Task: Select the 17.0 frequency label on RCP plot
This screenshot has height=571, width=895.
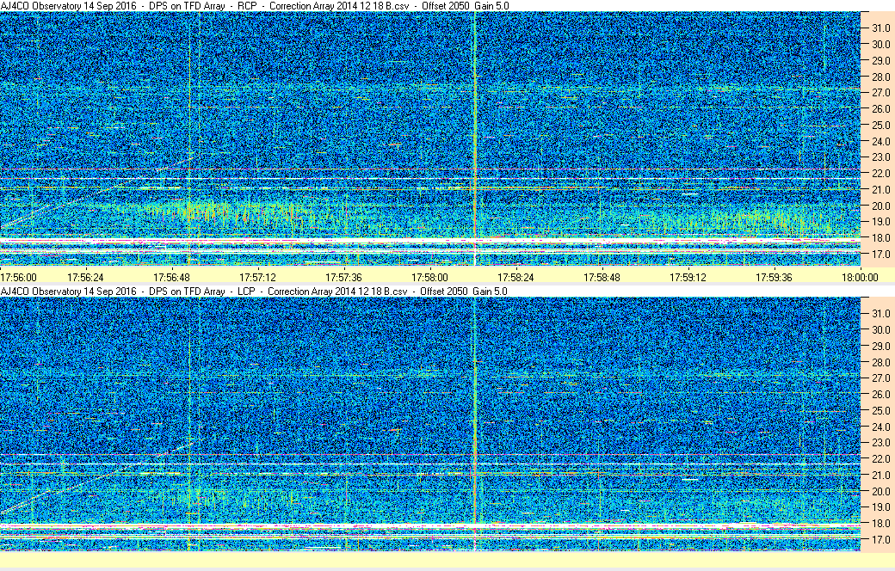Action: click(x=880, y=255)
